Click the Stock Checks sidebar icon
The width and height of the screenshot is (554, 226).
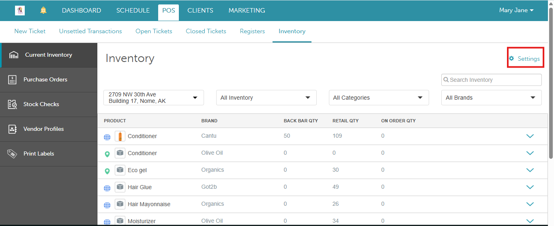click(12, 104)
